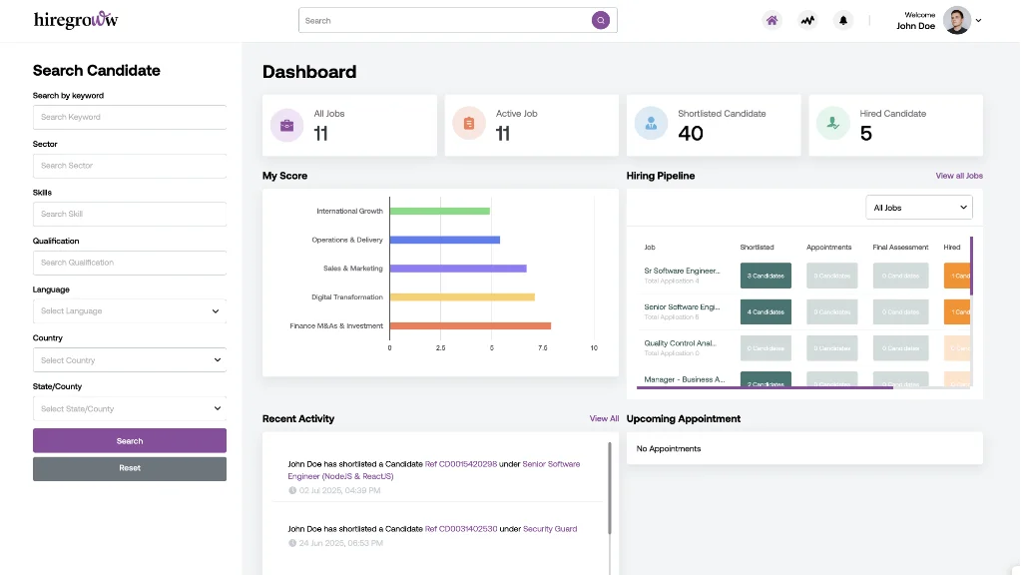Click the Active Job clipboard icon
The width and height of the screenshot is (1021, 575).
(468, 125)
